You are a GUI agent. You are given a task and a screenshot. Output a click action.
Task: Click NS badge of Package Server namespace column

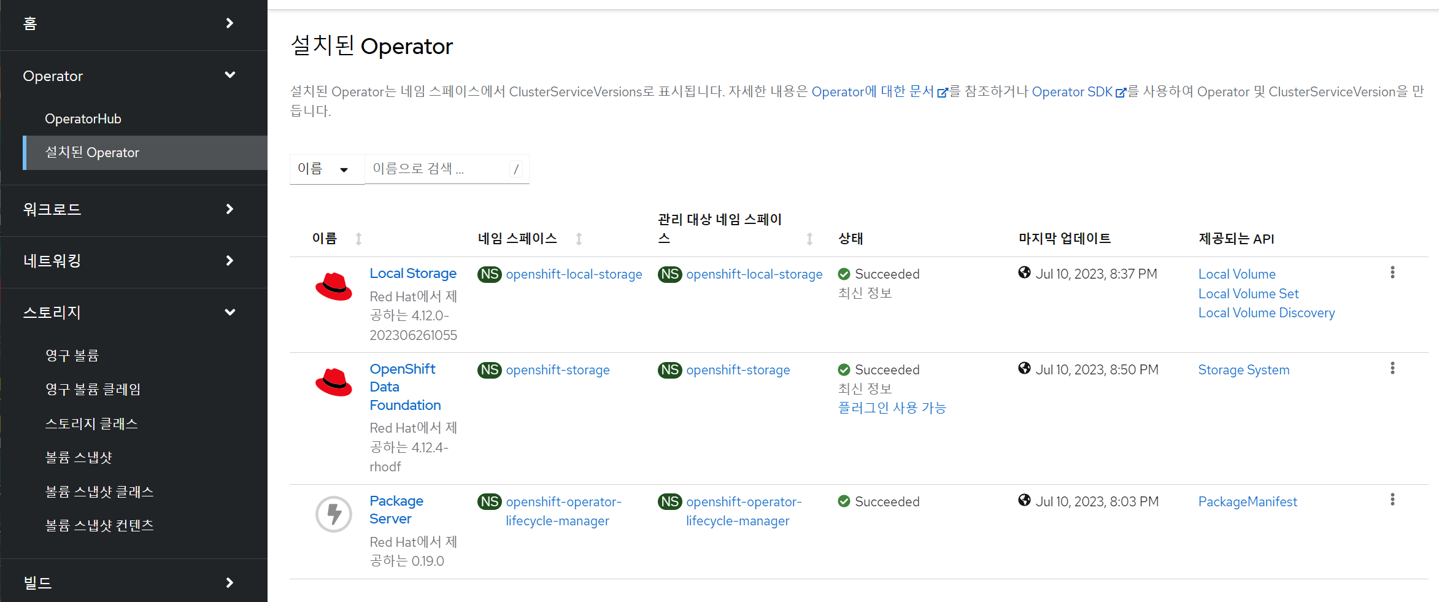coord(490,502)
